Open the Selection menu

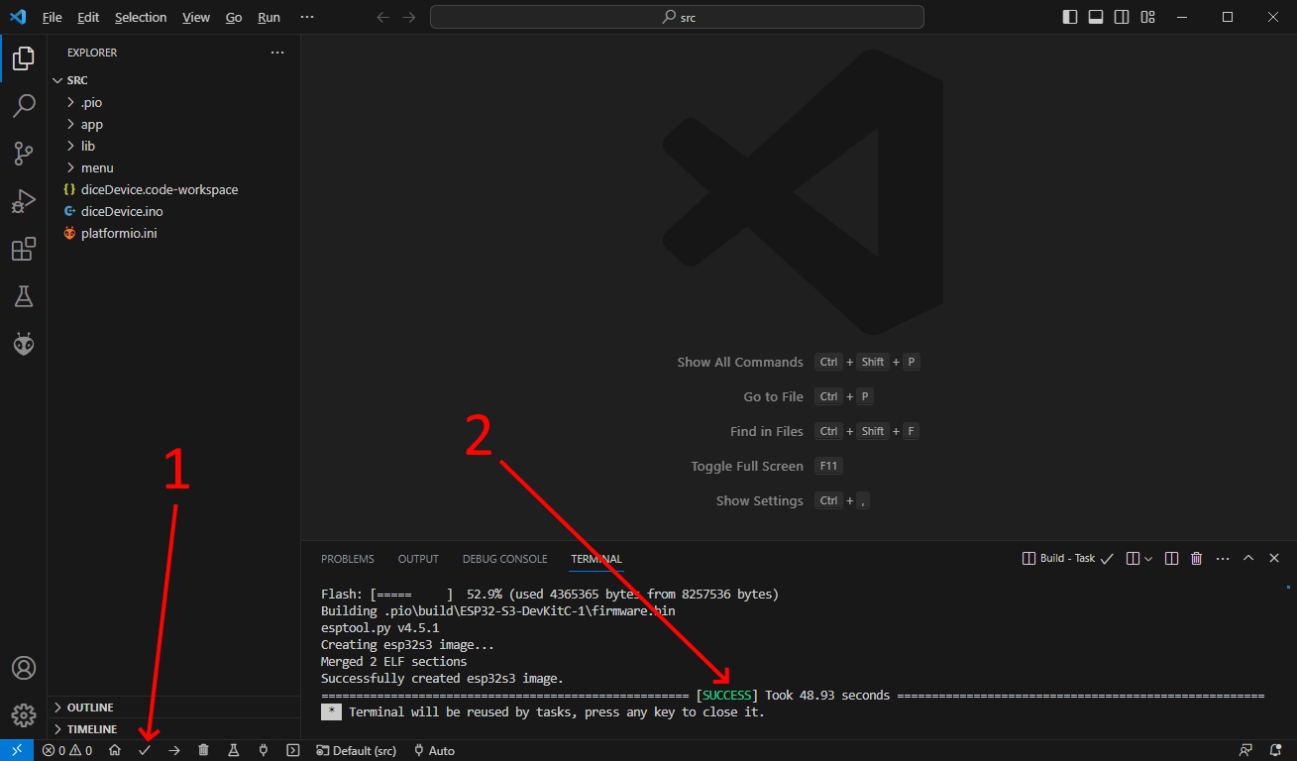pos(141,17)
